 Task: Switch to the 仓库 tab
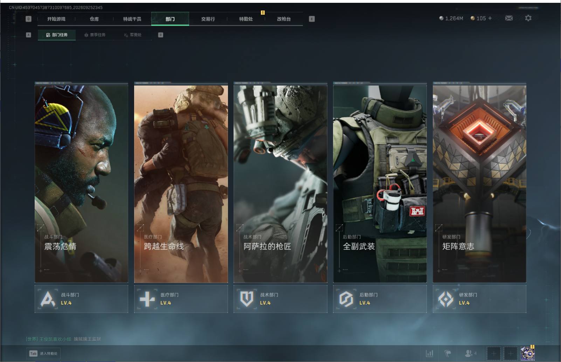[x=94, y=19]
